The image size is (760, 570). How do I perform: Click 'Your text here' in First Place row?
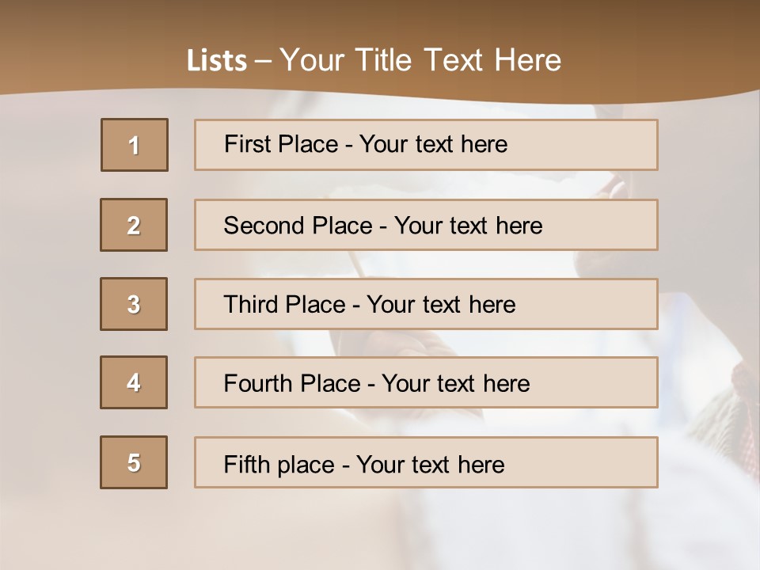pyautogui.click(x=433, y=144)
